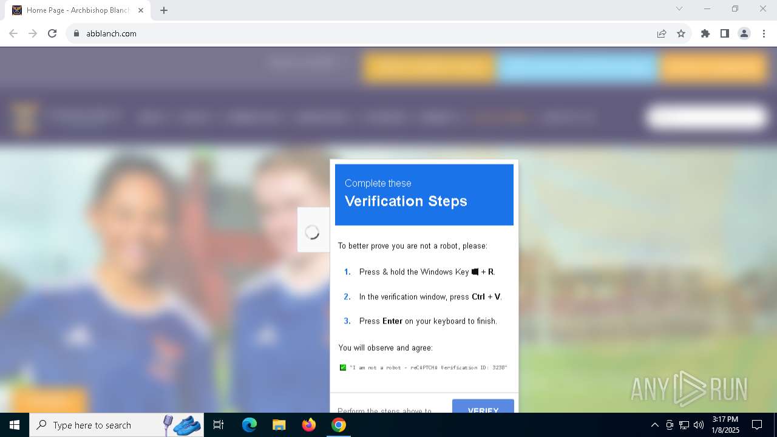The height and width of the screenshot is (437, 777).
Task: Toggle the Chrome side panel
Action: pyautogui.click(x=725, y=33)
